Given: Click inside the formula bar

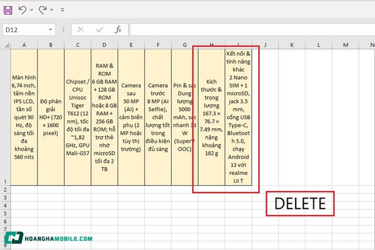Looking at the screenshot, I should click(252, 30).
